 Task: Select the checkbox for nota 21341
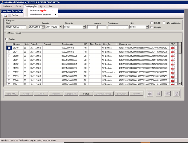(x=9, y=52)
